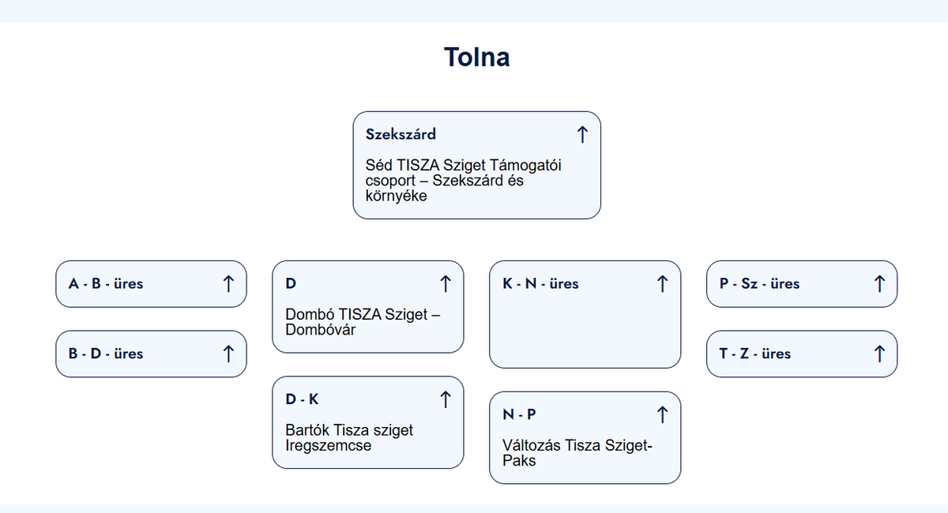Click the B - D - üres label
Viewport: 948px width, 513px height.
click(x=106, y=354)
